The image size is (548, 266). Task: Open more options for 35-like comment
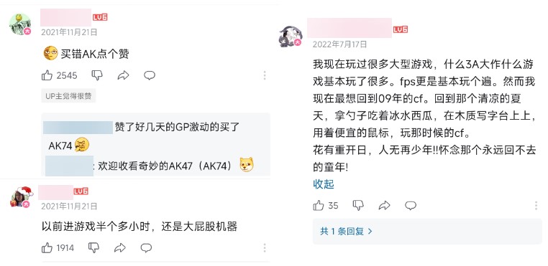coord(536,205)
